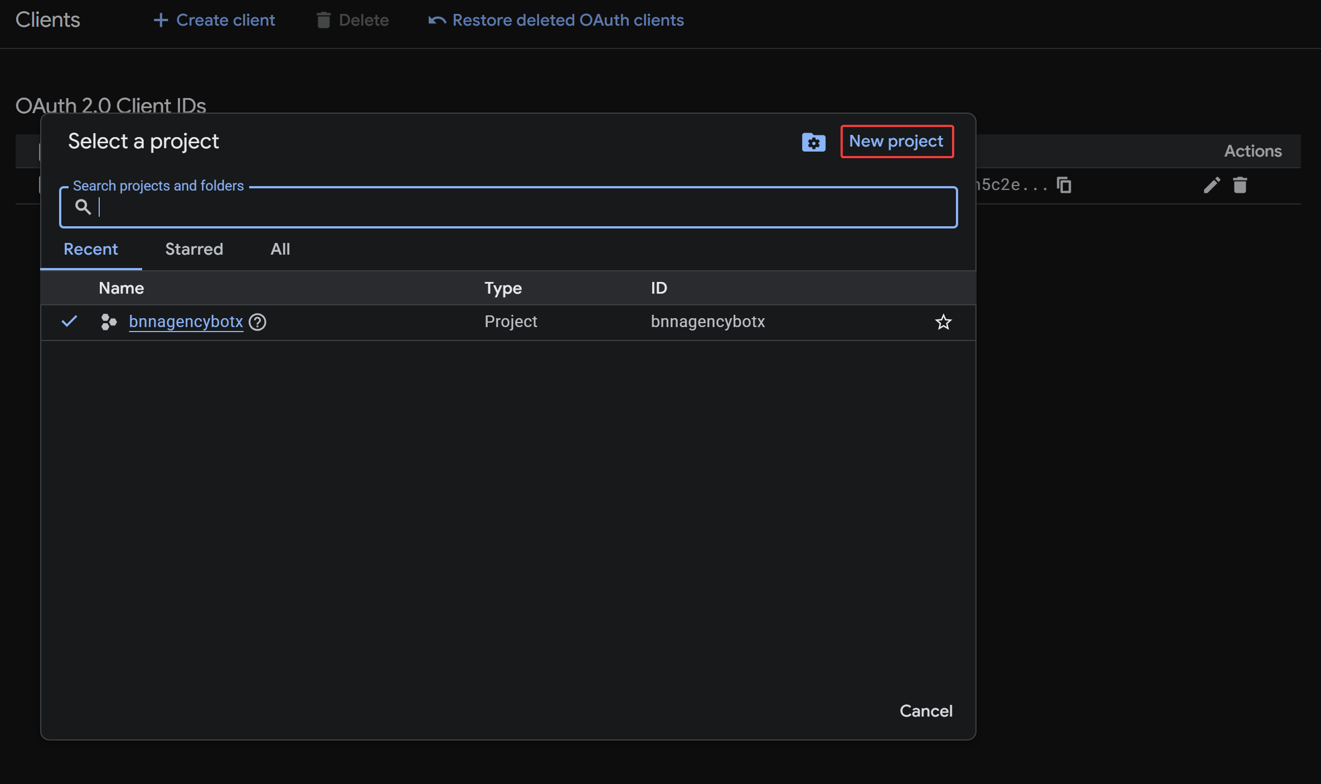Open the manage resources folder-gear icon

(x=813, y=142)
